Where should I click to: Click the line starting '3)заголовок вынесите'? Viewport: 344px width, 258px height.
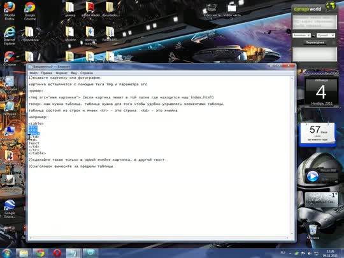(71, 166)
